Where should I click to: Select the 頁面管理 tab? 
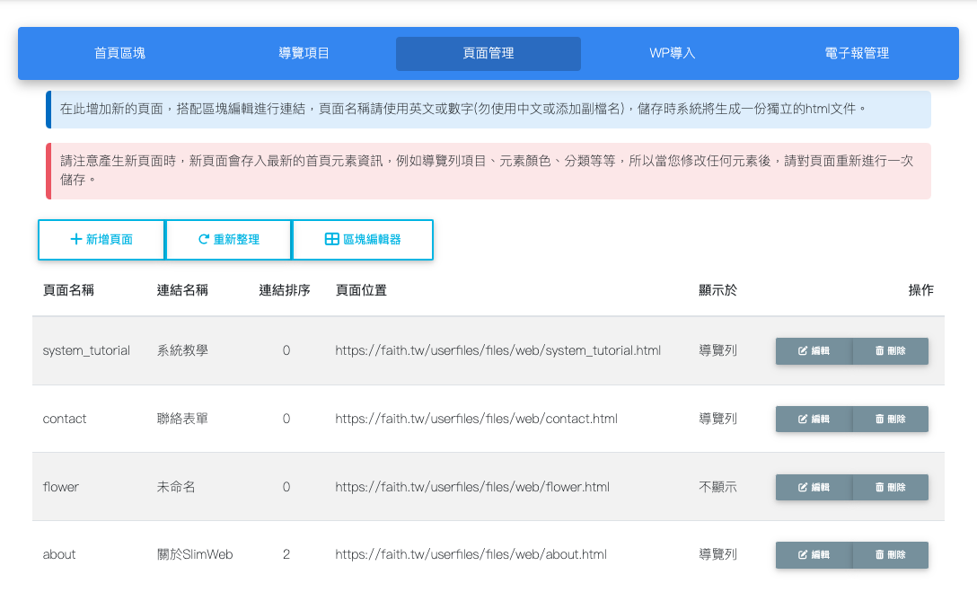pyautogui.click(x=488, y=54)
